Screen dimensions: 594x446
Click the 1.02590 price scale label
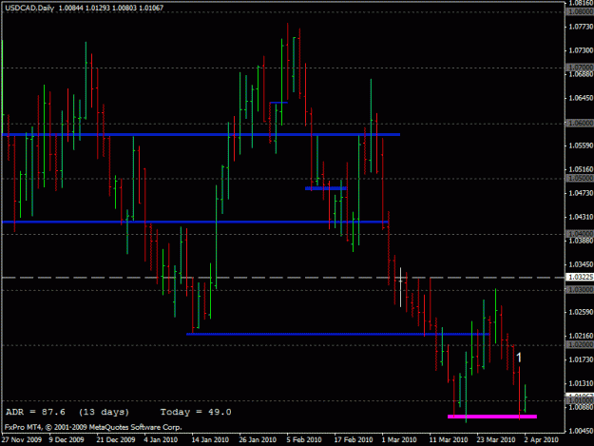pyautogui.click(x=581, y=312)
